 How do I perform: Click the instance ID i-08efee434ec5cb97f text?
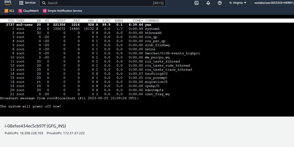pyautogui.click(x=25, y=126)
